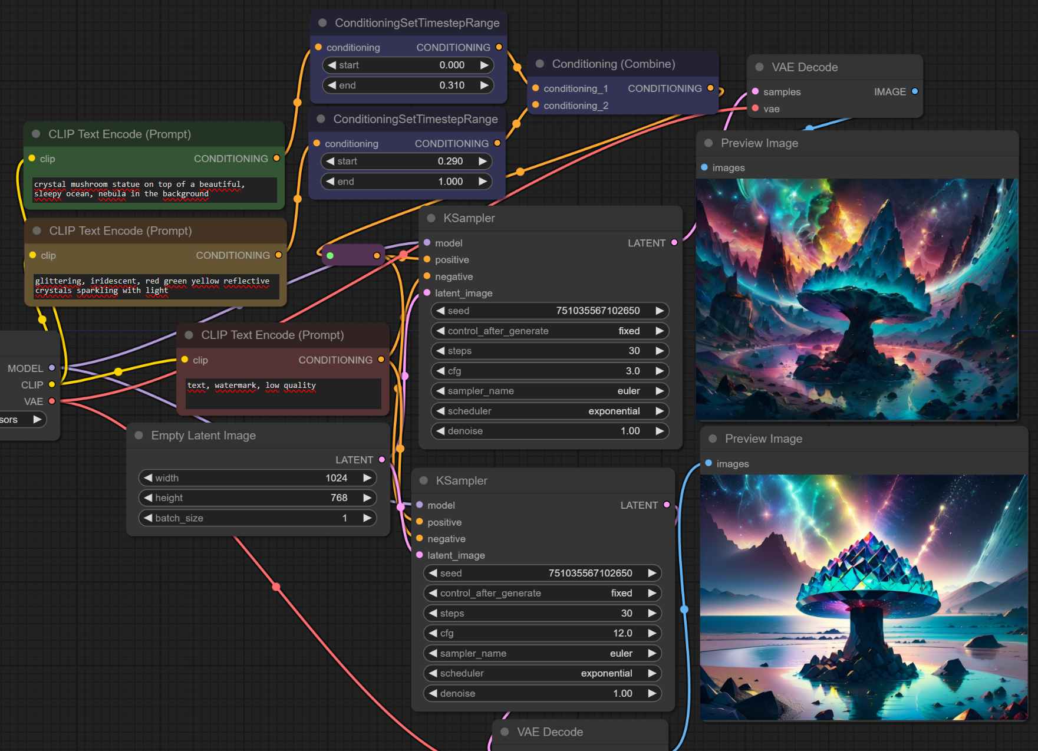Collapse the Empty Latent Image node using its title dot
1038x751 pixels.
coord(139,436)
